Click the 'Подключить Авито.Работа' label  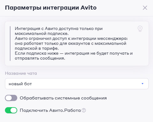point(50,110)
